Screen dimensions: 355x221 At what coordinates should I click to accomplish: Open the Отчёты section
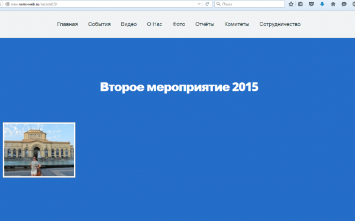pyautogui.click(x=205, y=24)
